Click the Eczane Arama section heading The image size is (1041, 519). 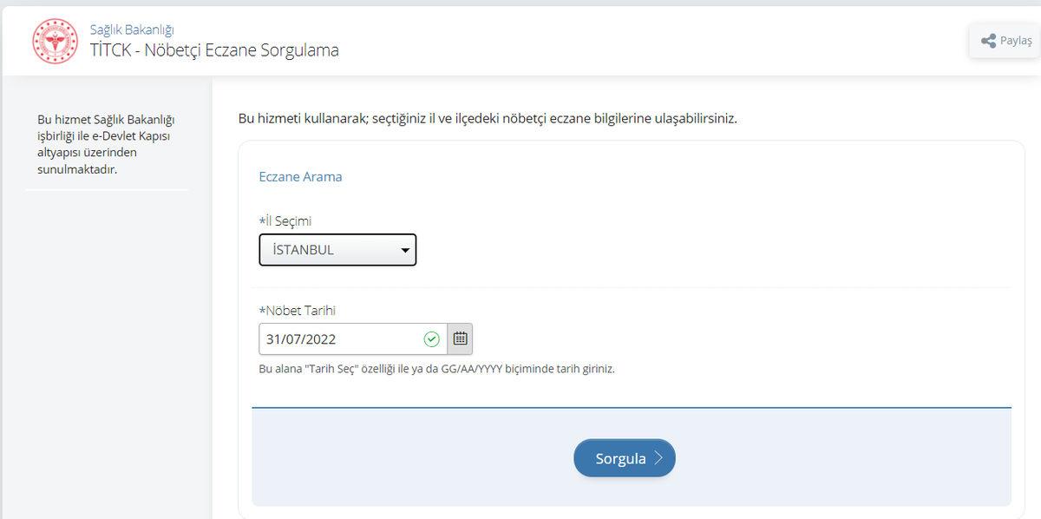pyautogui.click(x=299, y=176)
